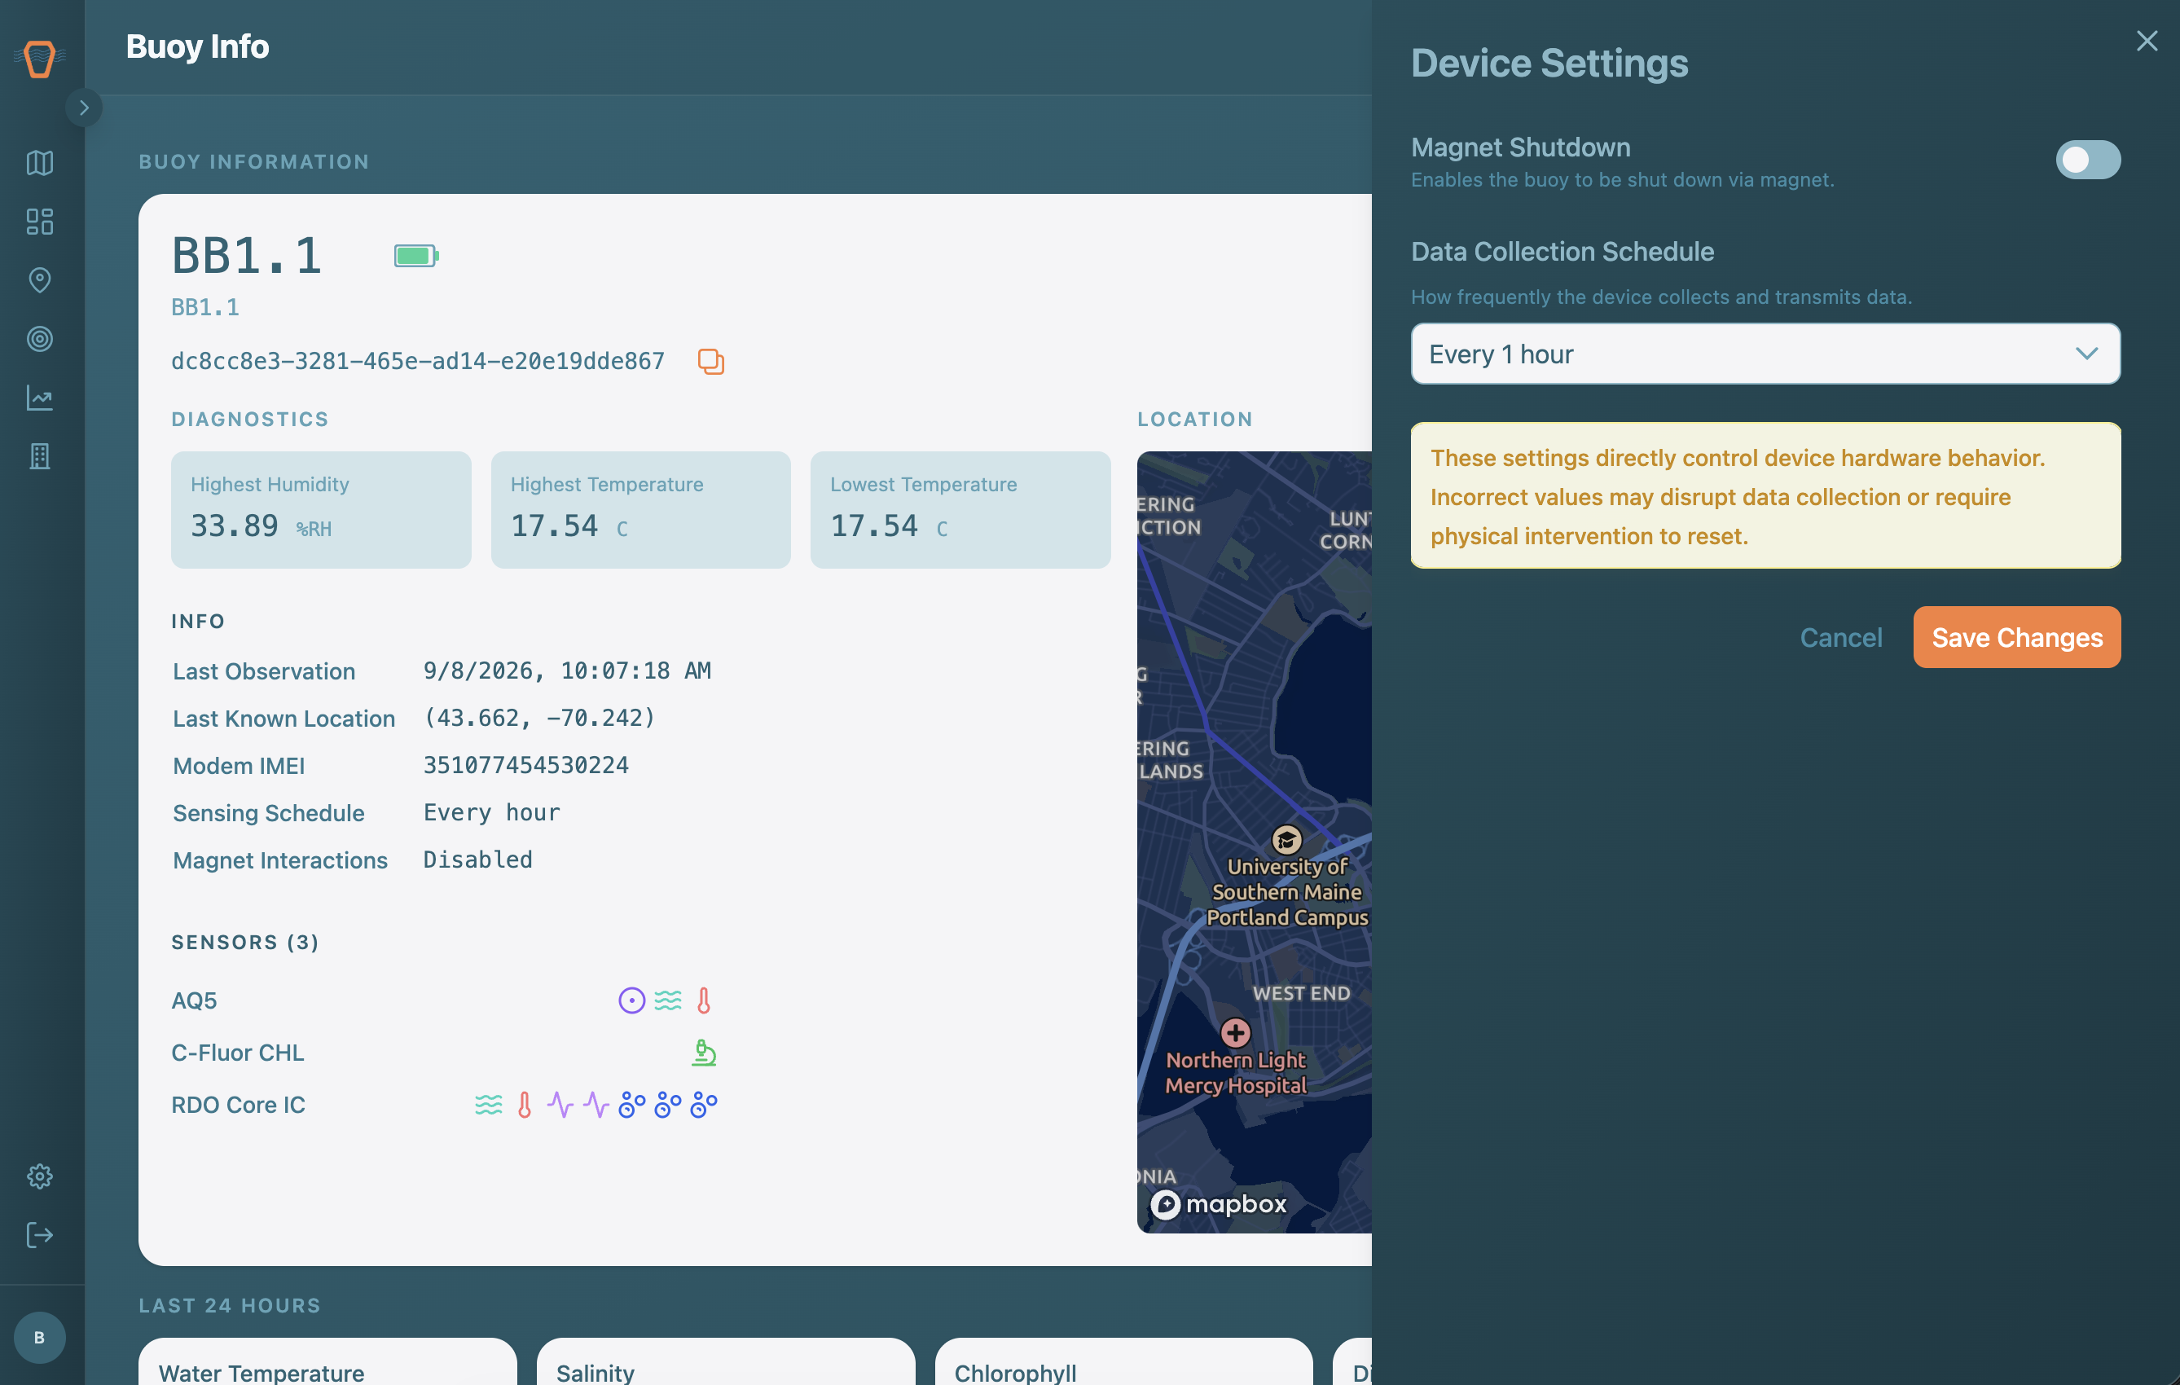
Task: Click the second pulse icon in RDO Core IC
Action: [x=596, y=1105]
